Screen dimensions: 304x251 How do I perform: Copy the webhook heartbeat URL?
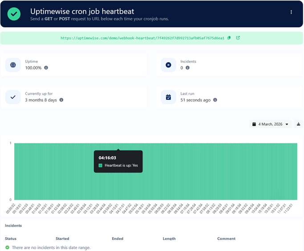coord(229,38)
